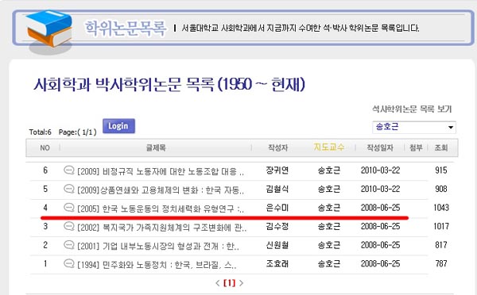Click view count 1043
Viewport: 477px width, 295px height.
point(441,208)
